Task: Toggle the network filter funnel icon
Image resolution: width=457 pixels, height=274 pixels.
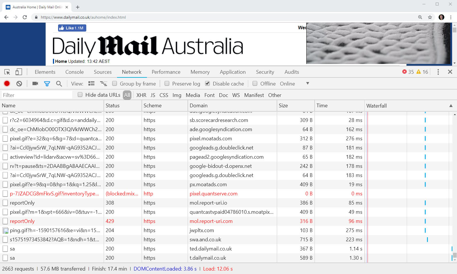Action: click(x=47, y=83)
